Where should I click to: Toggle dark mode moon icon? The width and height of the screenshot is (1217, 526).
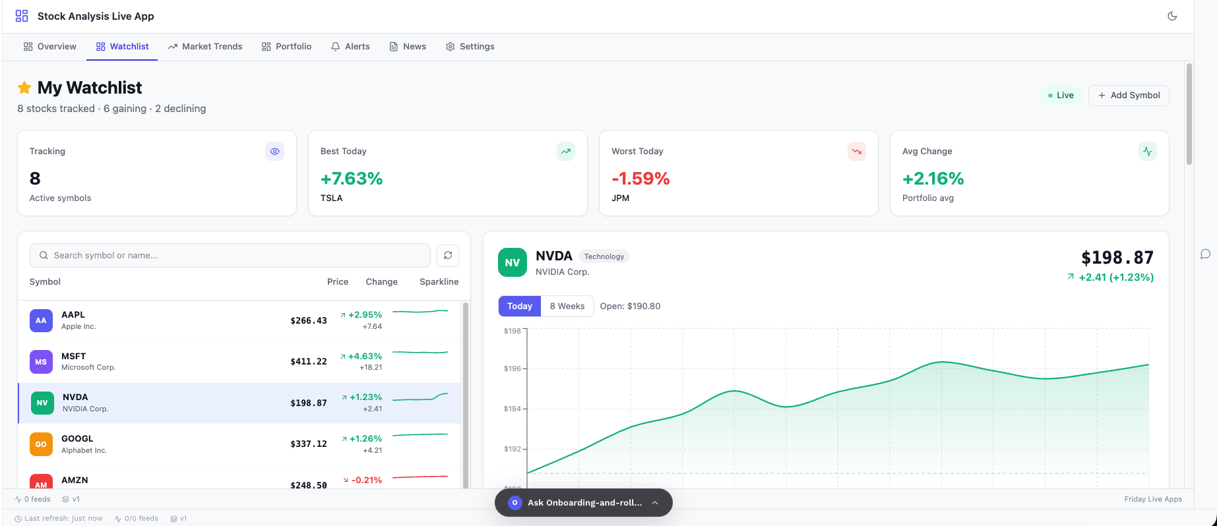point(1172,16)
